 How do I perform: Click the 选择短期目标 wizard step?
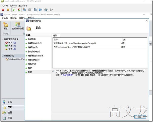[34, 60]
